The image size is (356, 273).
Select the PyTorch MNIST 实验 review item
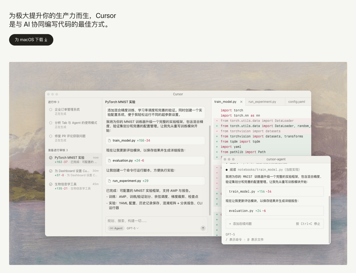coord(74,160)
